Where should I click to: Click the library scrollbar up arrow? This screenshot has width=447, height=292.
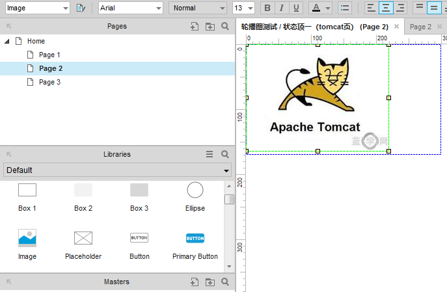tap(229, 186)
